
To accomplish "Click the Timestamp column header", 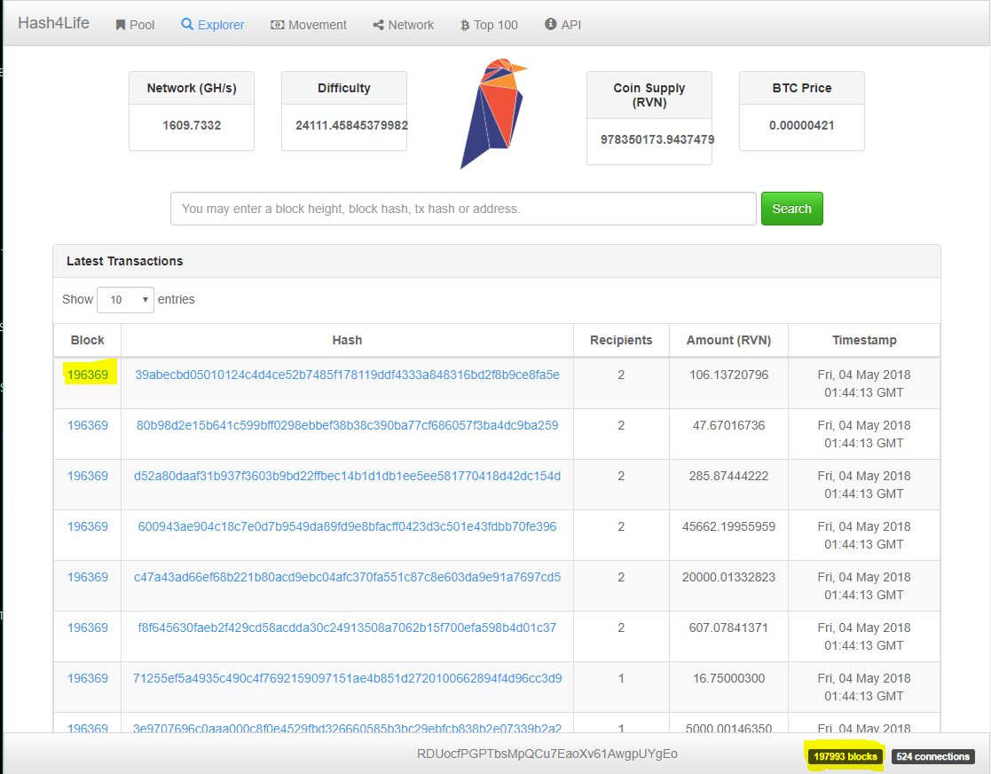I will tap(864, 340).
